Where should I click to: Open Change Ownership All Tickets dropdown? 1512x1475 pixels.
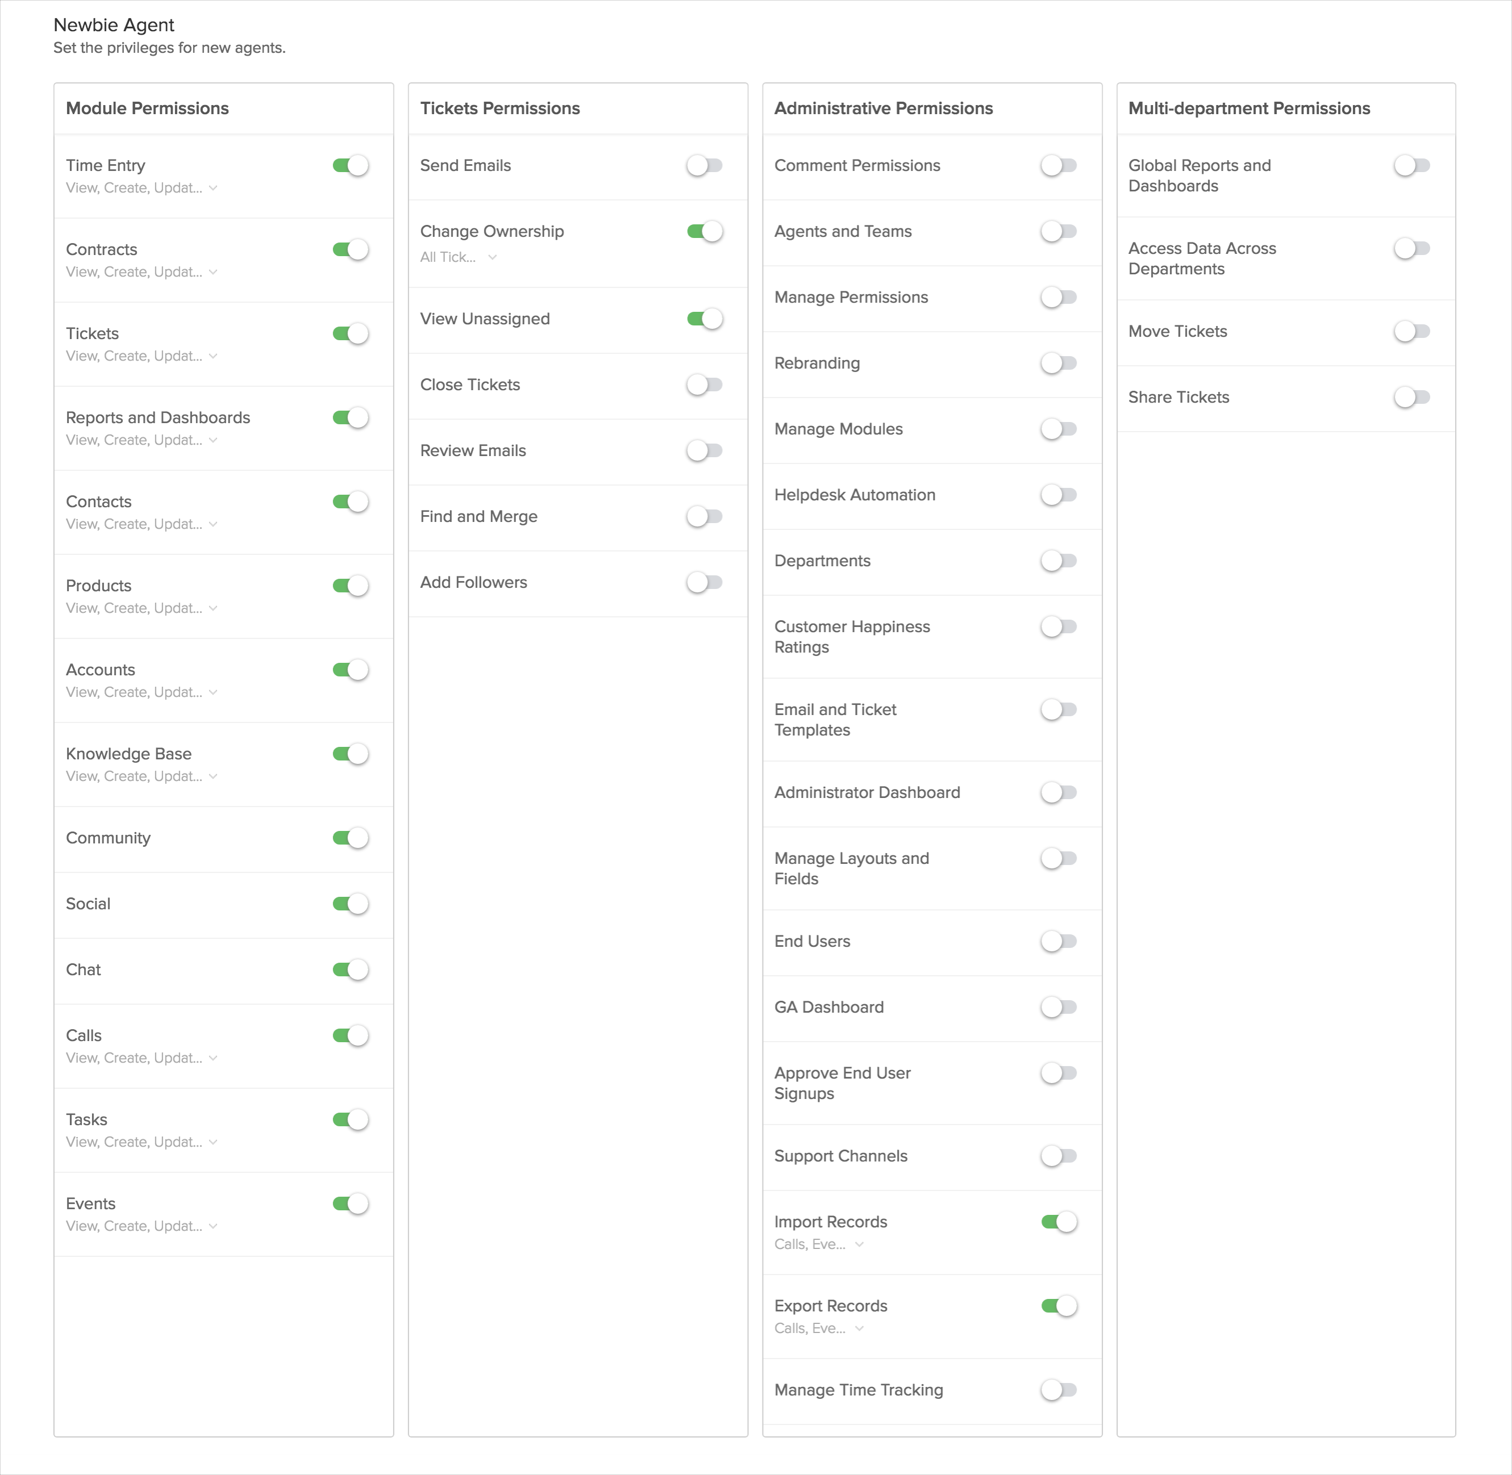459,257
